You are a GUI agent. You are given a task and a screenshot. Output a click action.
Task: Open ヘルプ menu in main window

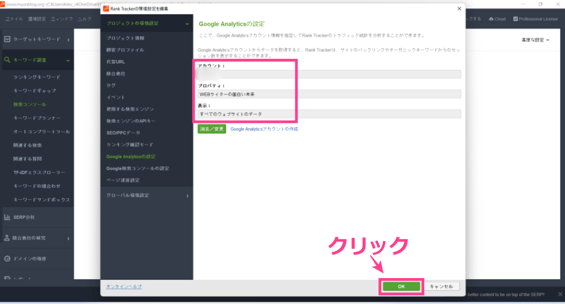coord(84,19)
